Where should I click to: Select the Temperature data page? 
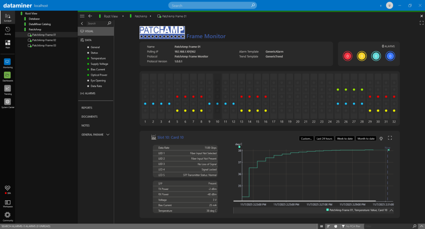coord(98,58)
